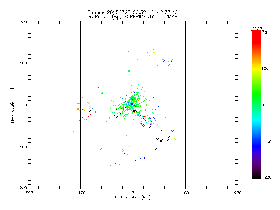Click the subtitle 'RwPretec (8p) EXPERIMENTAL SKYMAP'

(x=133, y=17)
